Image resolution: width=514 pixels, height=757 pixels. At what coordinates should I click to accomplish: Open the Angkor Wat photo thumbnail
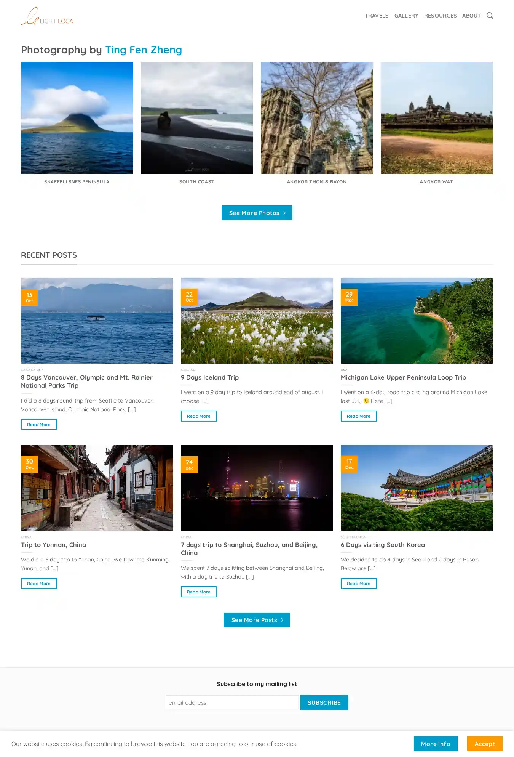tap(437, 118)
